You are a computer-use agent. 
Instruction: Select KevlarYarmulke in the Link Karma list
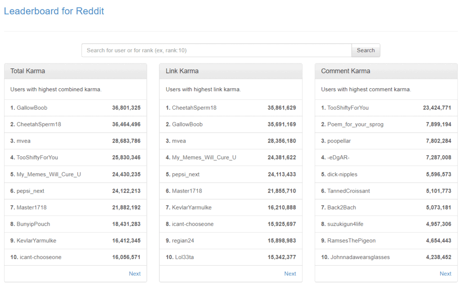click(x=192, y=207)
